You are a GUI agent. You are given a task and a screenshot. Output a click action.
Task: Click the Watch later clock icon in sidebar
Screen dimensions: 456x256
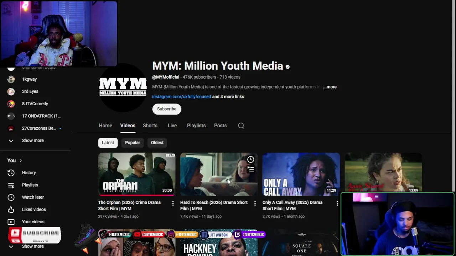11,197
